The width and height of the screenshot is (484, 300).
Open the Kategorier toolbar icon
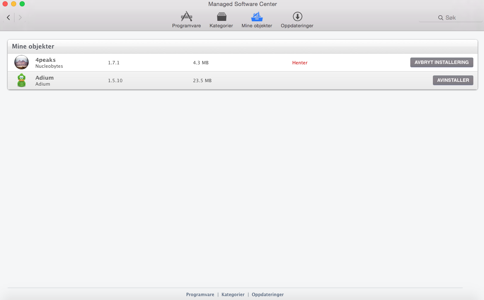(x=221, y=17)
